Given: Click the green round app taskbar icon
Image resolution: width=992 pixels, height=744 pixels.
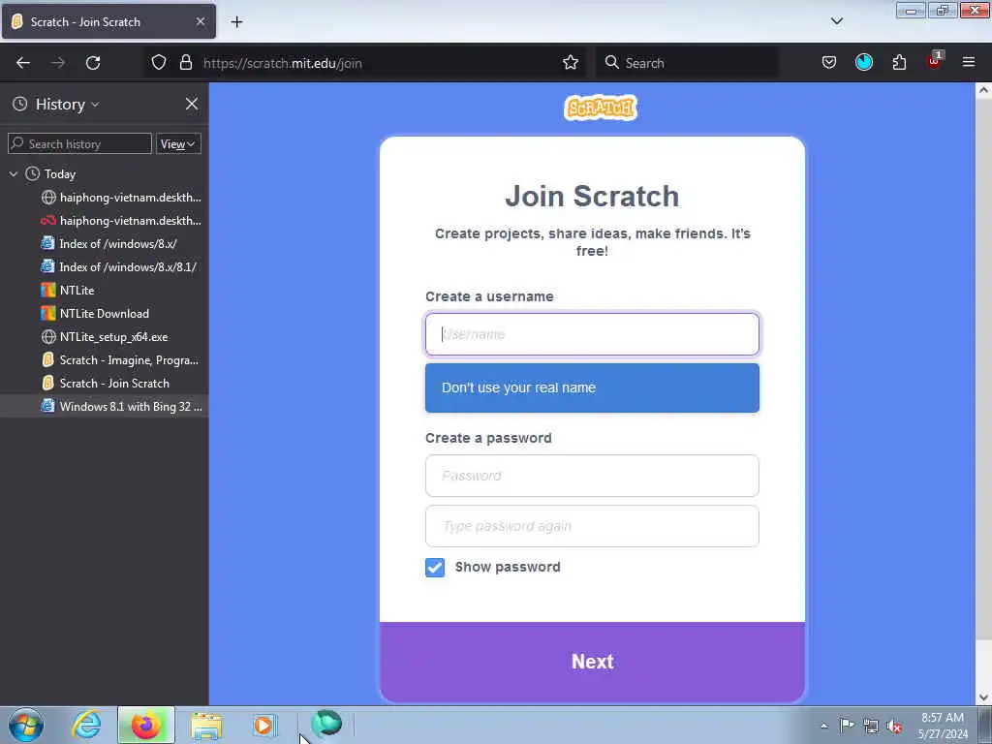Looking at the screenshot, I should click(326, 723).
